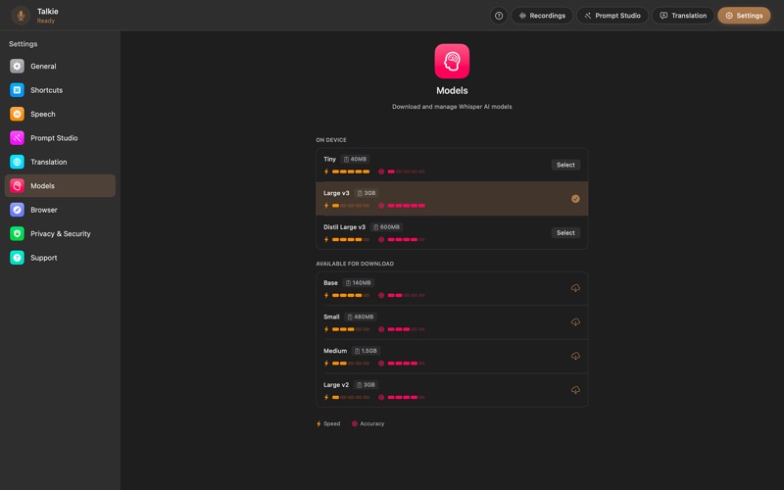Click the Base 140MB size badge
This screenshot has width=784, height=490.
358,283
